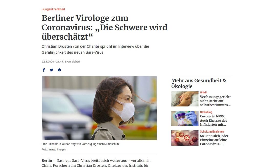This screenshot has width=262, height=168.
Task: Click the Schutzmaßnahmen category label
Action: click(212, 131)
